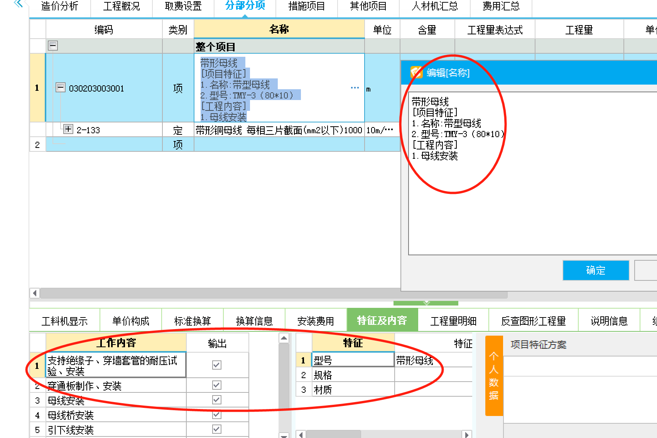Open the 个人数据 orange side tab

pyautogui.click(x=494, y=375)
